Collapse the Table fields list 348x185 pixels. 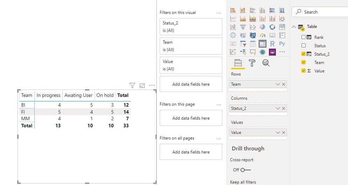tap(294, 27)
